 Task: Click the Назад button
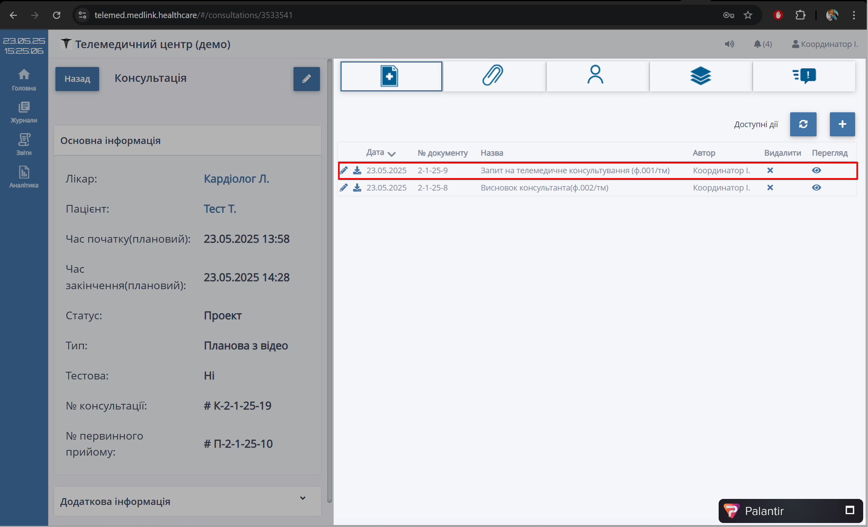click(77, 79)
